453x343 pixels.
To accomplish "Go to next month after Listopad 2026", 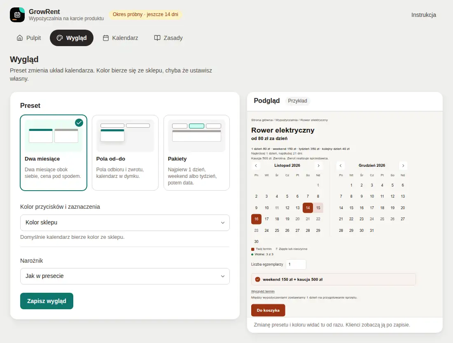I will pyautogui.click(x=318, y=166).
